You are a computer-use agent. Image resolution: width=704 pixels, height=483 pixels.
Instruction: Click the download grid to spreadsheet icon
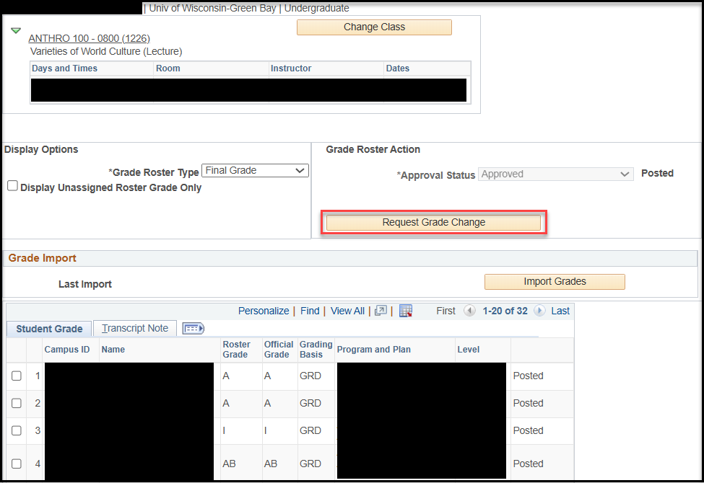click(x=406, y=311)
